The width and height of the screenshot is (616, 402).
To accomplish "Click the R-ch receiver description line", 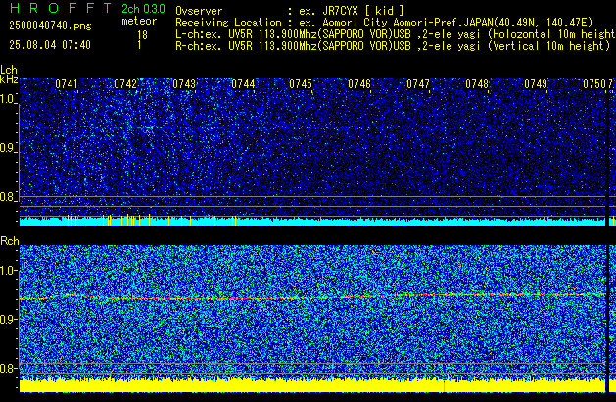I will point(393,46).
